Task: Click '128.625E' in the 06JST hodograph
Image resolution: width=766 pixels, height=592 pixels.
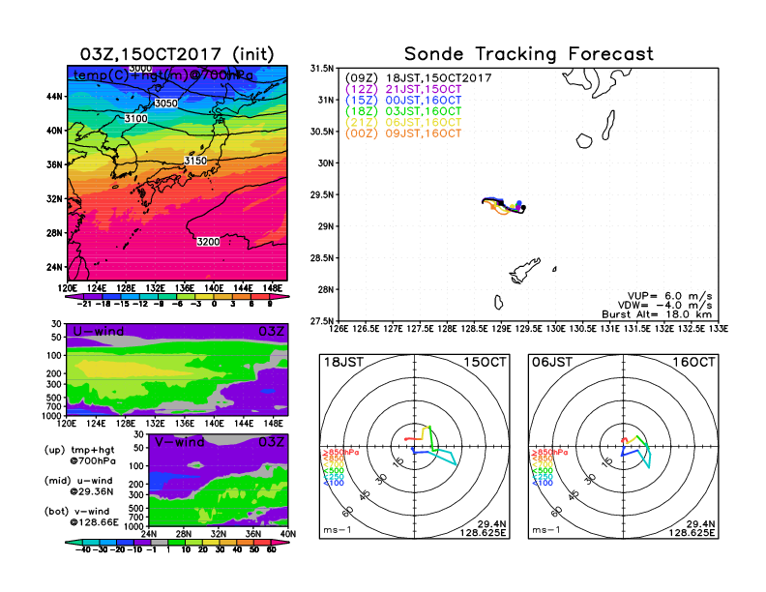Action: click(x=692, y=532)
